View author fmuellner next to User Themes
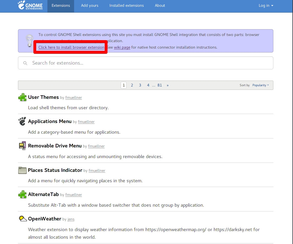Viewport: 293px width, 244px height. click(x=74, y=98)
